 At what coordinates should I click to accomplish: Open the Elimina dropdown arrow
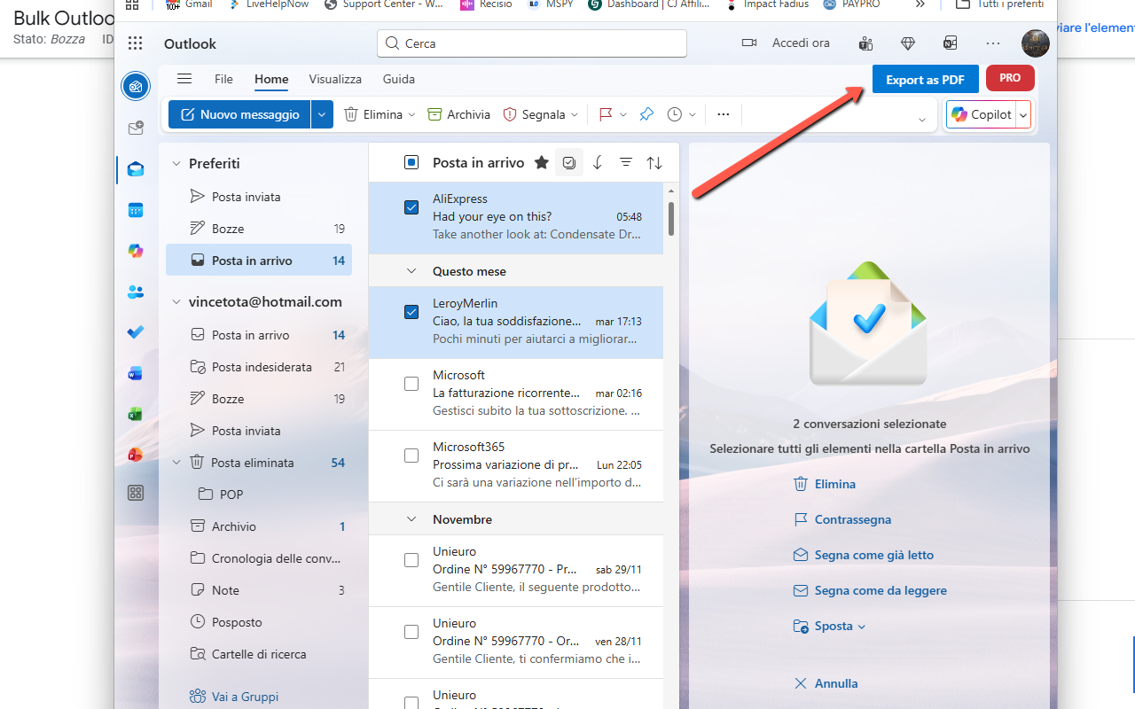[413, 113]
